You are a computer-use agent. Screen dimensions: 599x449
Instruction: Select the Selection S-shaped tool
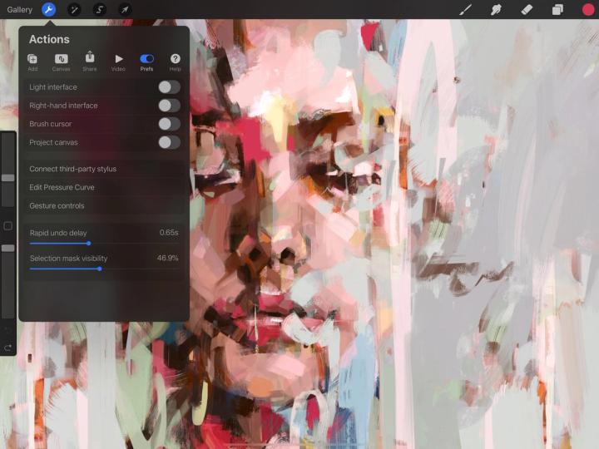coord(99,9)
